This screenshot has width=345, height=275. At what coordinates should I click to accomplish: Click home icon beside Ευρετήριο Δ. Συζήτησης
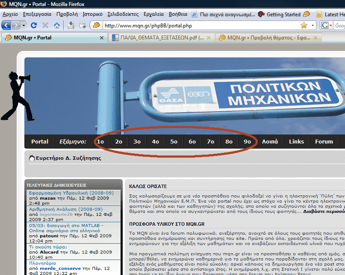tap(32, 158)
